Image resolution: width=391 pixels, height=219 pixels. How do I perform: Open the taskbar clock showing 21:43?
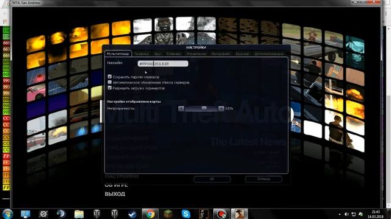pos(376,214)
